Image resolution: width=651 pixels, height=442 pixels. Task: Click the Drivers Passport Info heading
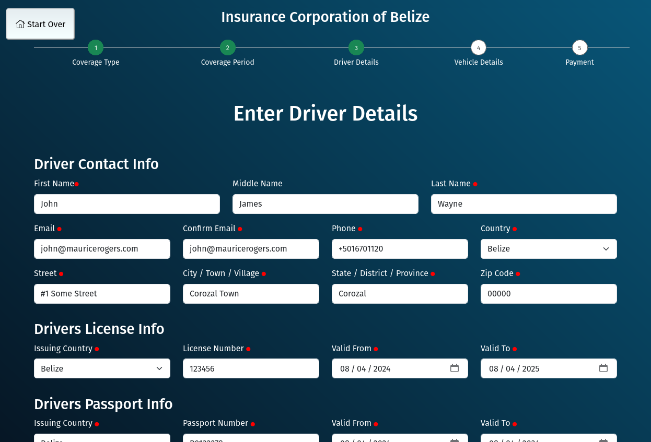tap(103, 404)
